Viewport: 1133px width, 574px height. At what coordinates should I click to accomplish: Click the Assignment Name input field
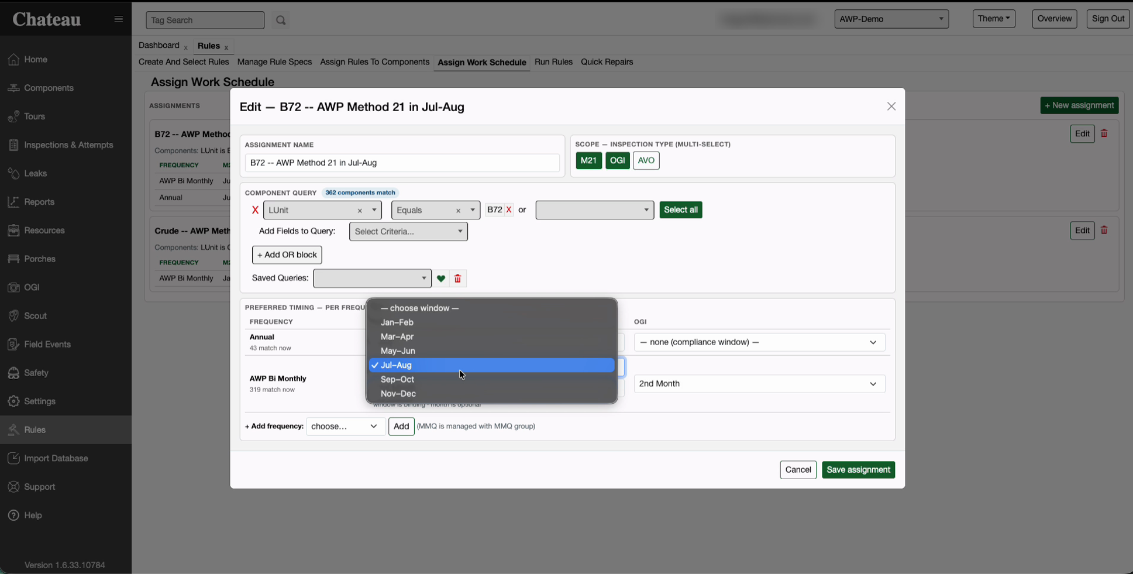click(402, 163)
